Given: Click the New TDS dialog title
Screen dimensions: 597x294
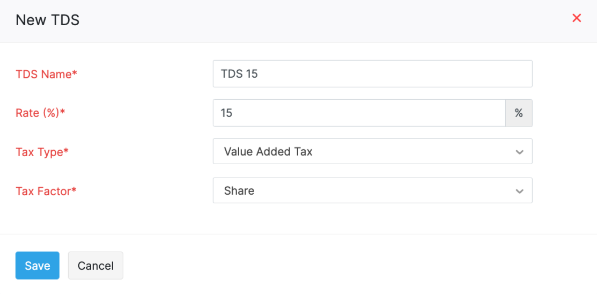Looking at the screenshot, I should point(47,20).
